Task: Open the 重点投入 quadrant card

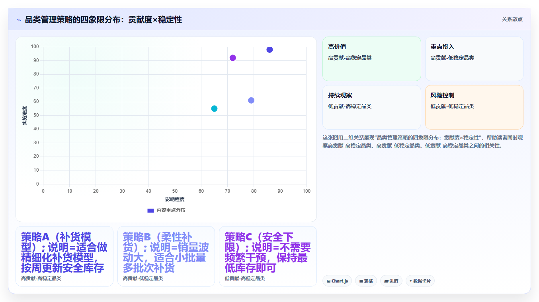Action: (x=474, y=59)
